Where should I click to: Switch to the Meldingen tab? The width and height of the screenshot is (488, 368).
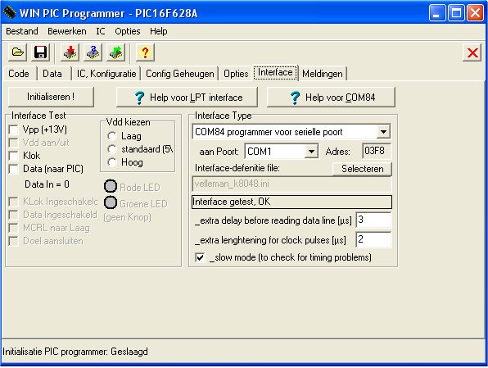point(323,74)
